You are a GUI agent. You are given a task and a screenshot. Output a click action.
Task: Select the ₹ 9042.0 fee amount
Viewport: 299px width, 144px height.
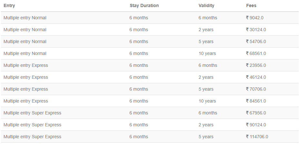click(254, 18)
